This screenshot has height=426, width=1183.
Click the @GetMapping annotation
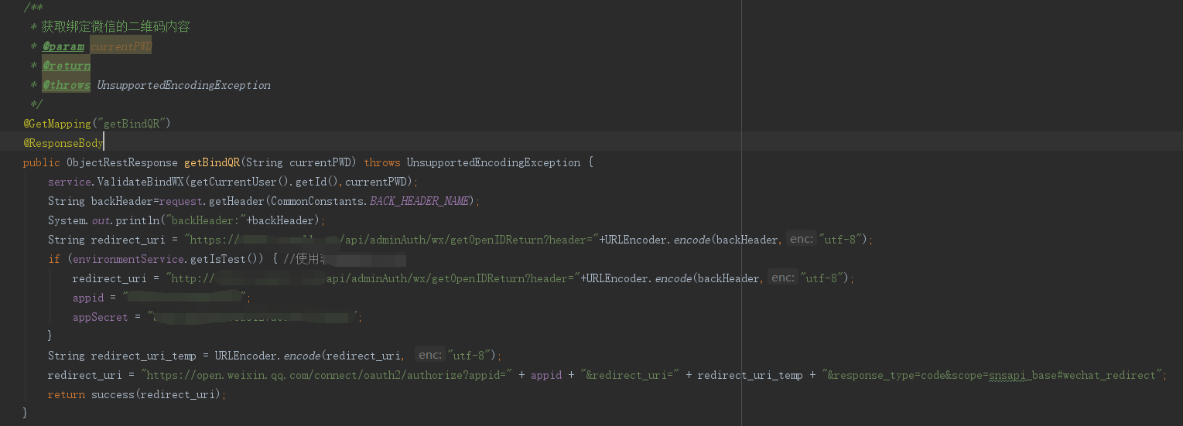coord(57,124)
